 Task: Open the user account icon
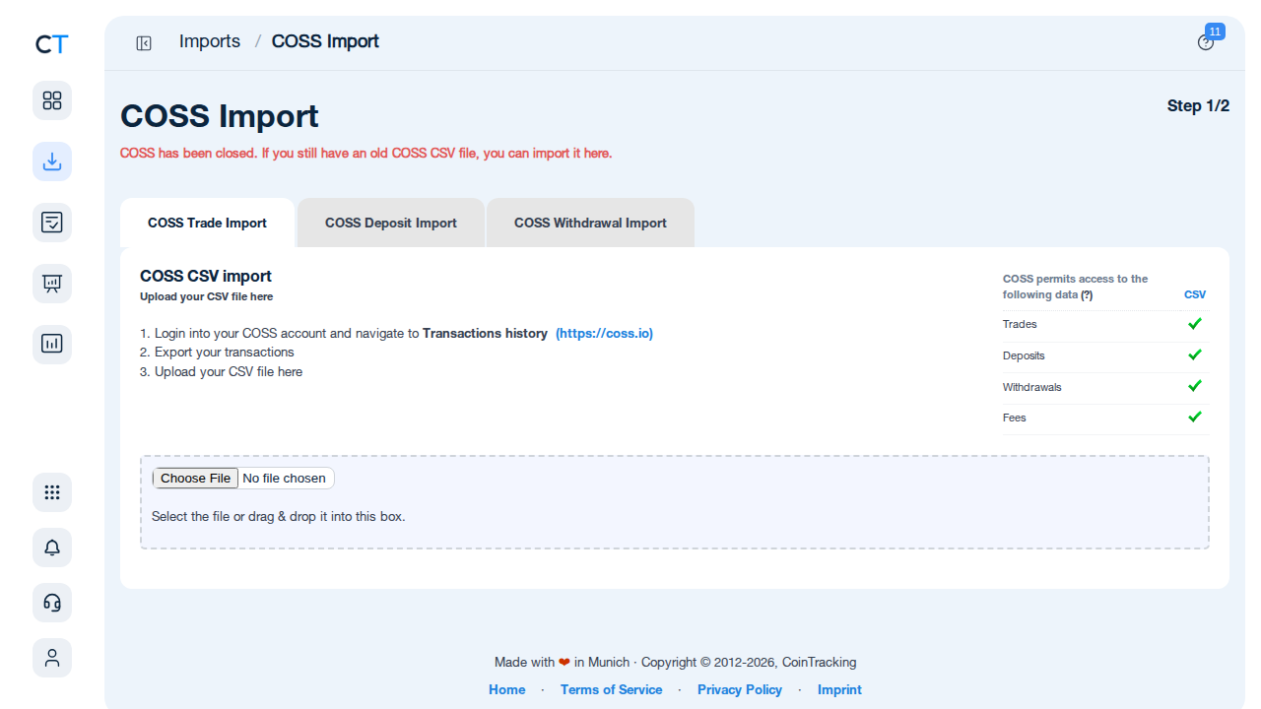tap(52, 658)
